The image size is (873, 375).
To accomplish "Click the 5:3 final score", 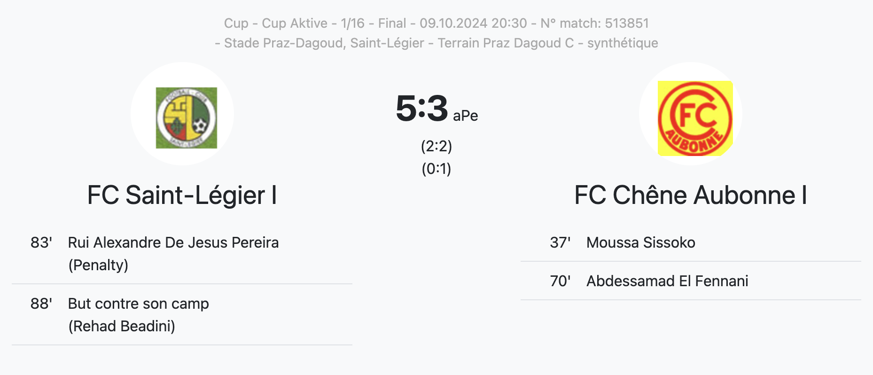I will [422, 109].
